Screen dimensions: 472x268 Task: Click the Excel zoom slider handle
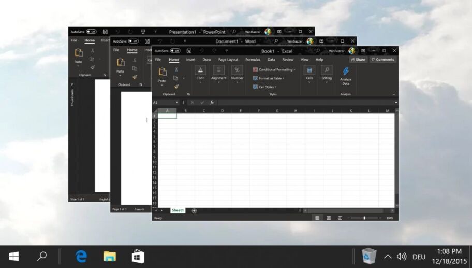364,218
